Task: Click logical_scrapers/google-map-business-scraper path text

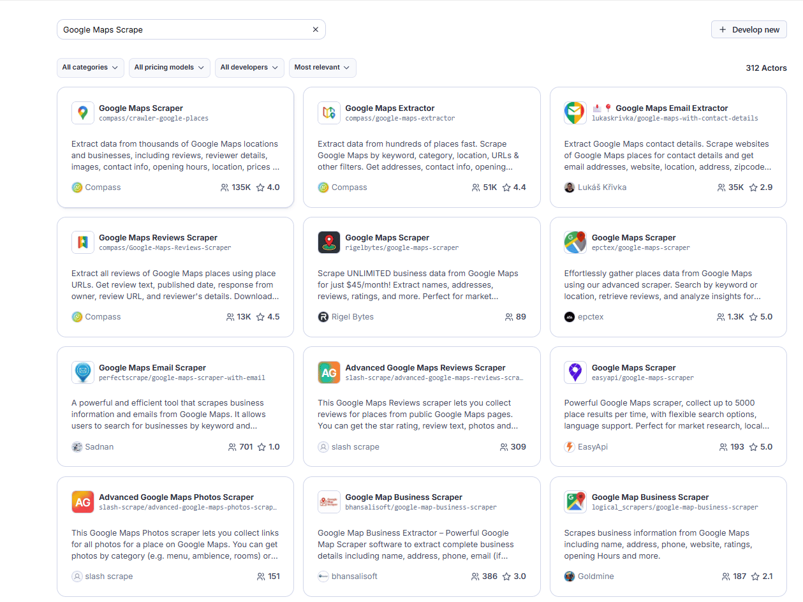Action: tap(675, 508)
